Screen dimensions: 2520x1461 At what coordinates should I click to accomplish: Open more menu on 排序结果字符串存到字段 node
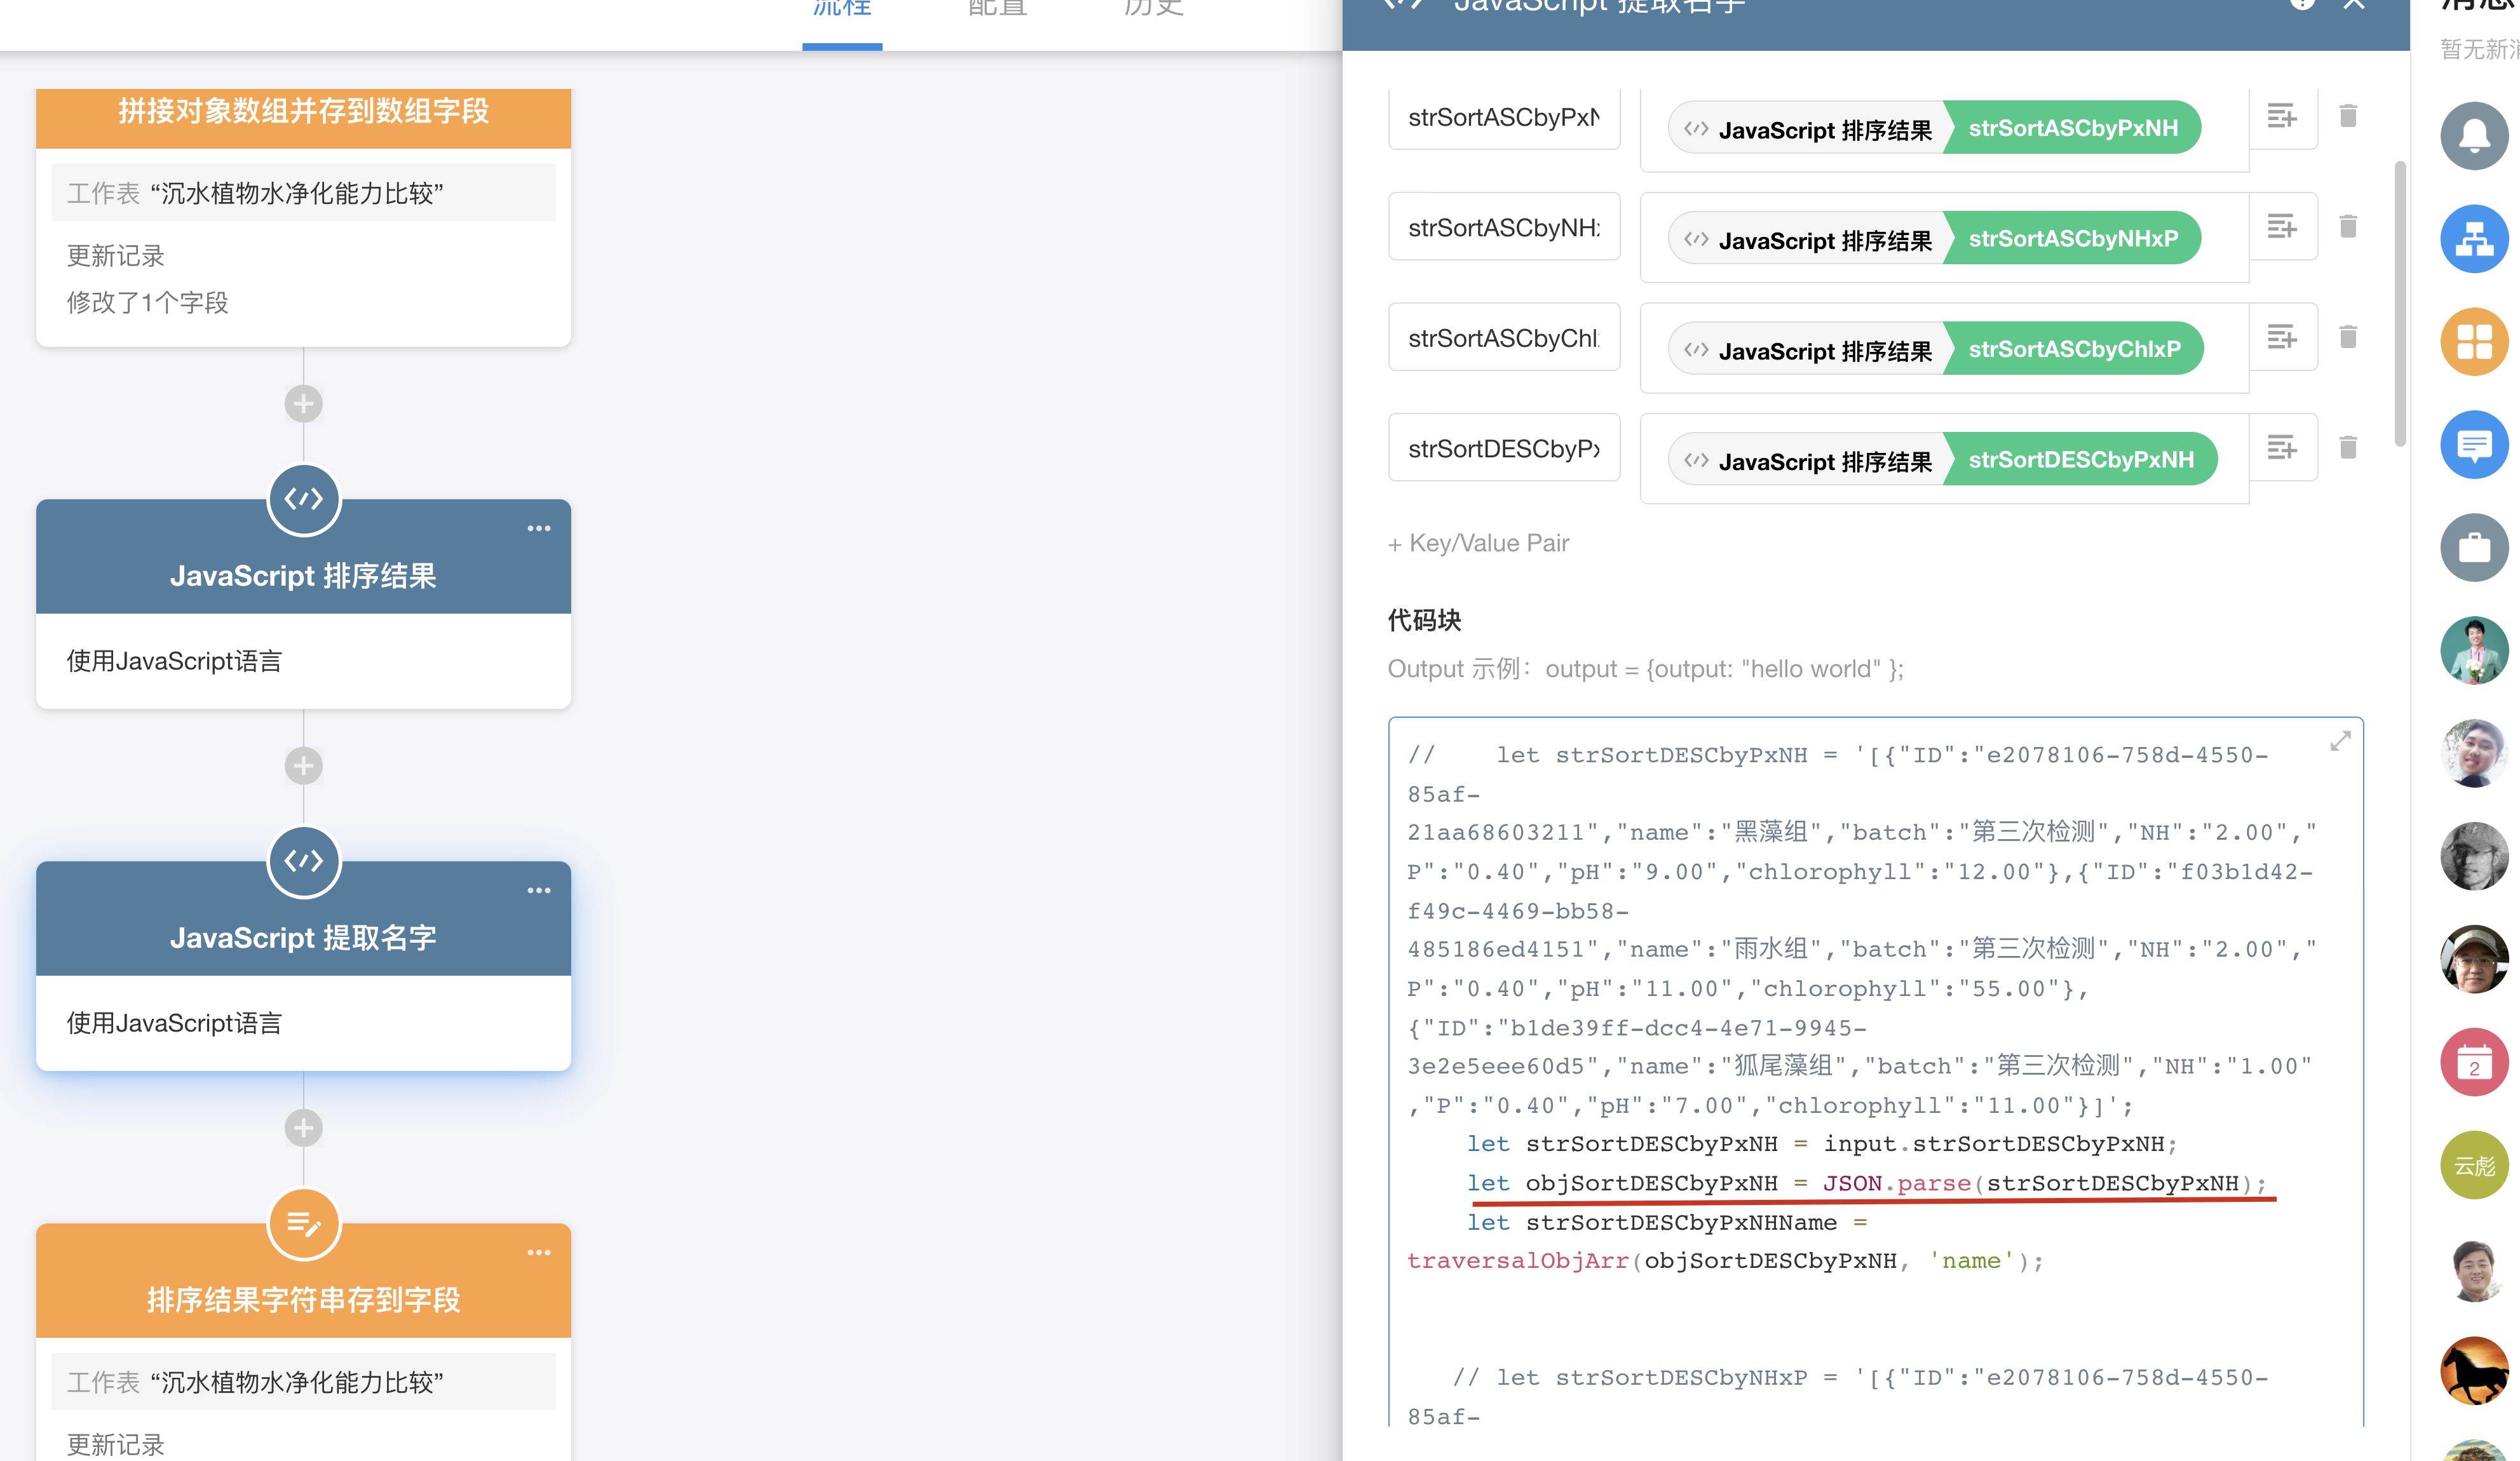539,1252
